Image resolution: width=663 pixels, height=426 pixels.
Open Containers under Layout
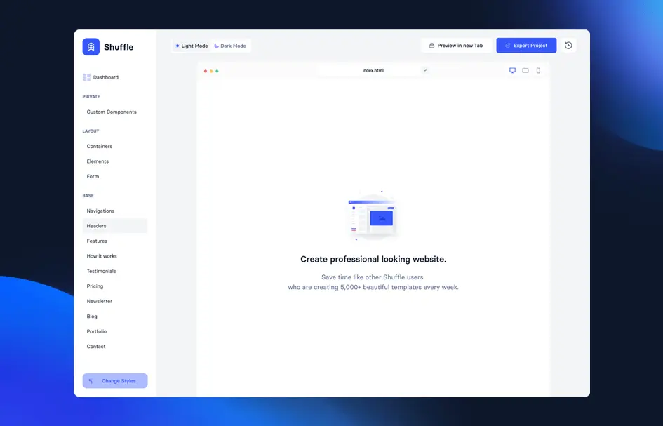[x=100, y=146]
